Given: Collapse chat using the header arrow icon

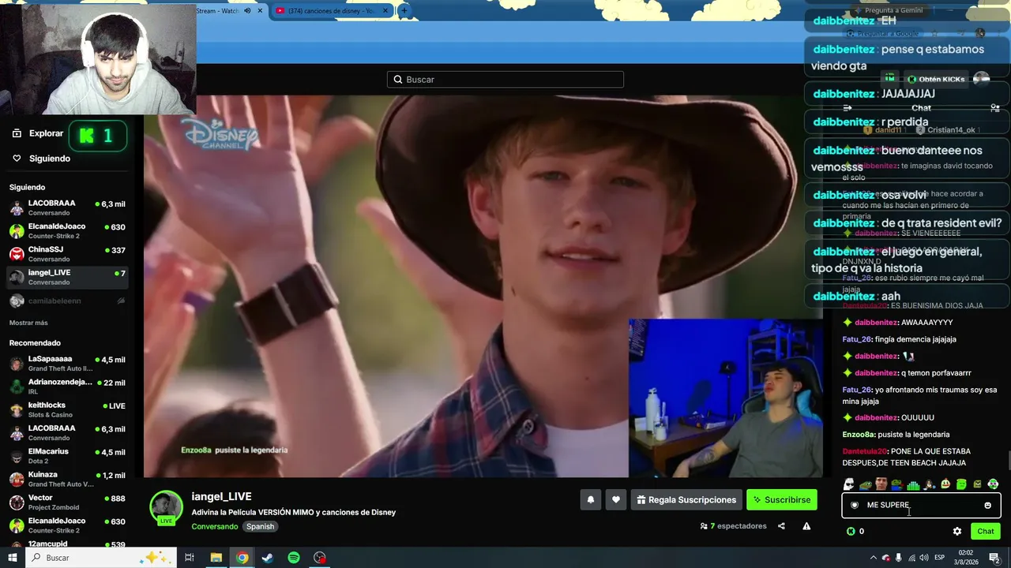Looking at the screenshot, I should (x=848, y=108).
